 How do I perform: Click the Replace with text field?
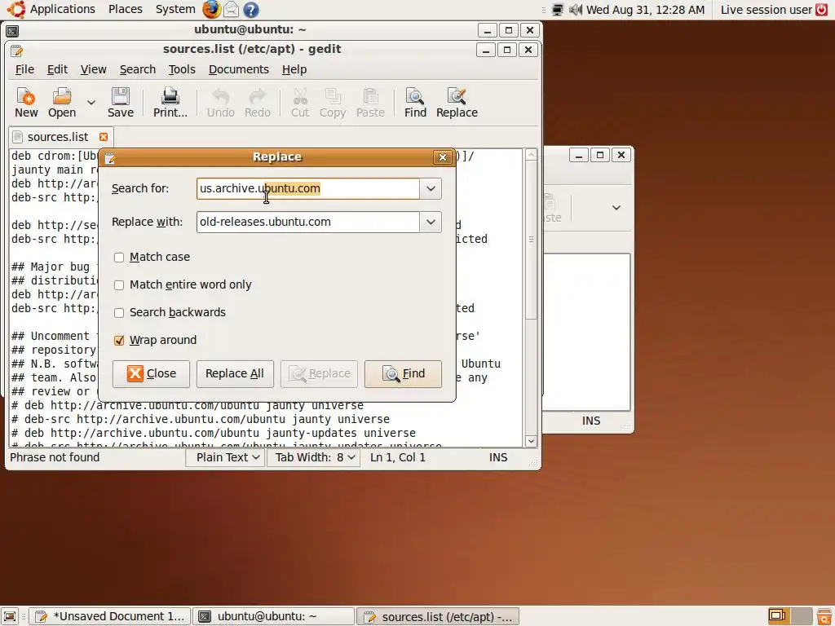307,222
